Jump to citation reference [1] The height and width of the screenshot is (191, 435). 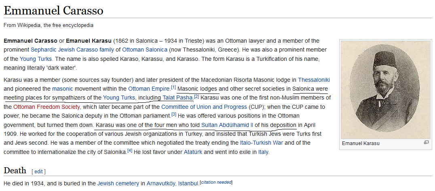click(173, 87)
